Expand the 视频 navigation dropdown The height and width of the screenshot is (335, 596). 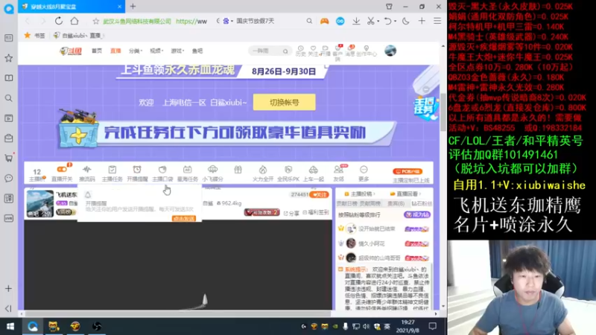click(x=156, y=51)
